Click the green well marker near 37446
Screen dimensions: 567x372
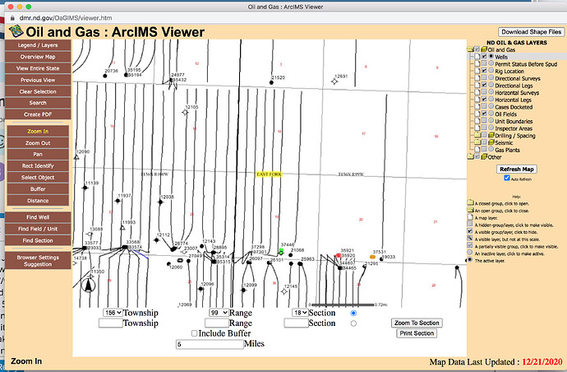point(281,251)
